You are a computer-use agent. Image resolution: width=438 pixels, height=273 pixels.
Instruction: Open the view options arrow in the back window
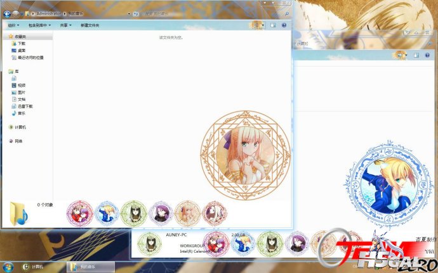[x=406, y=55]
